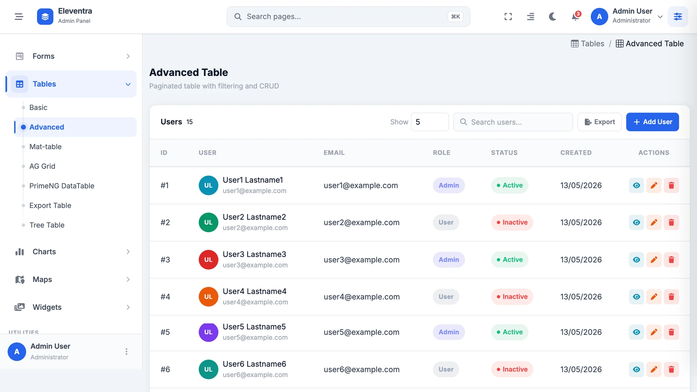697x392 pixels.
Task: Expand the Admin User profile dropdown chevron
Action: [660, 17]
